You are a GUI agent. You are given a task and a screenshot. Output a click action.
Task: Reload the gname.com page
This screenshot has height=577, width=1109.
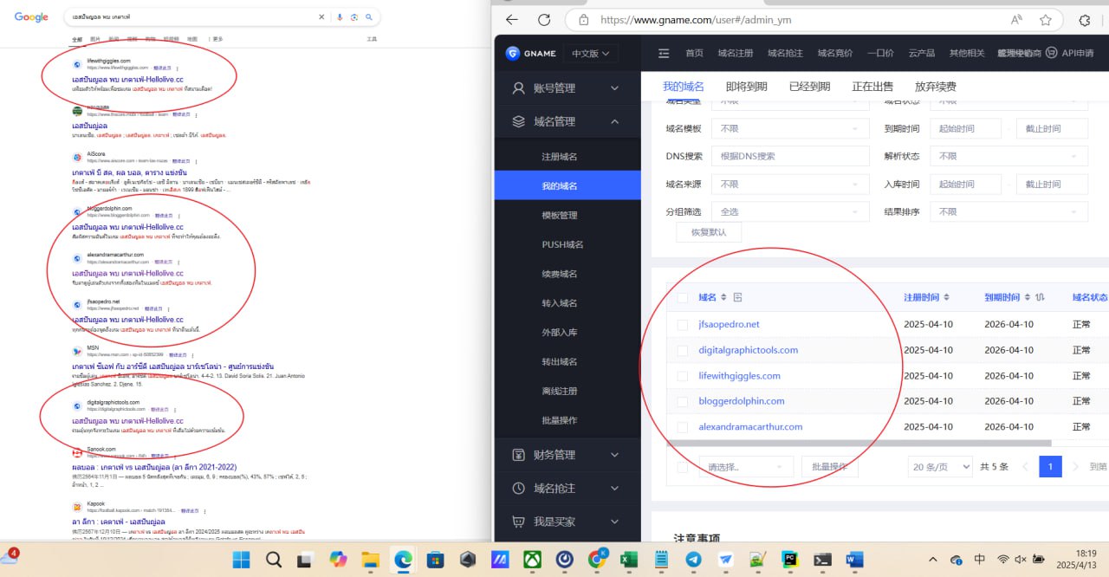point(544,20)
